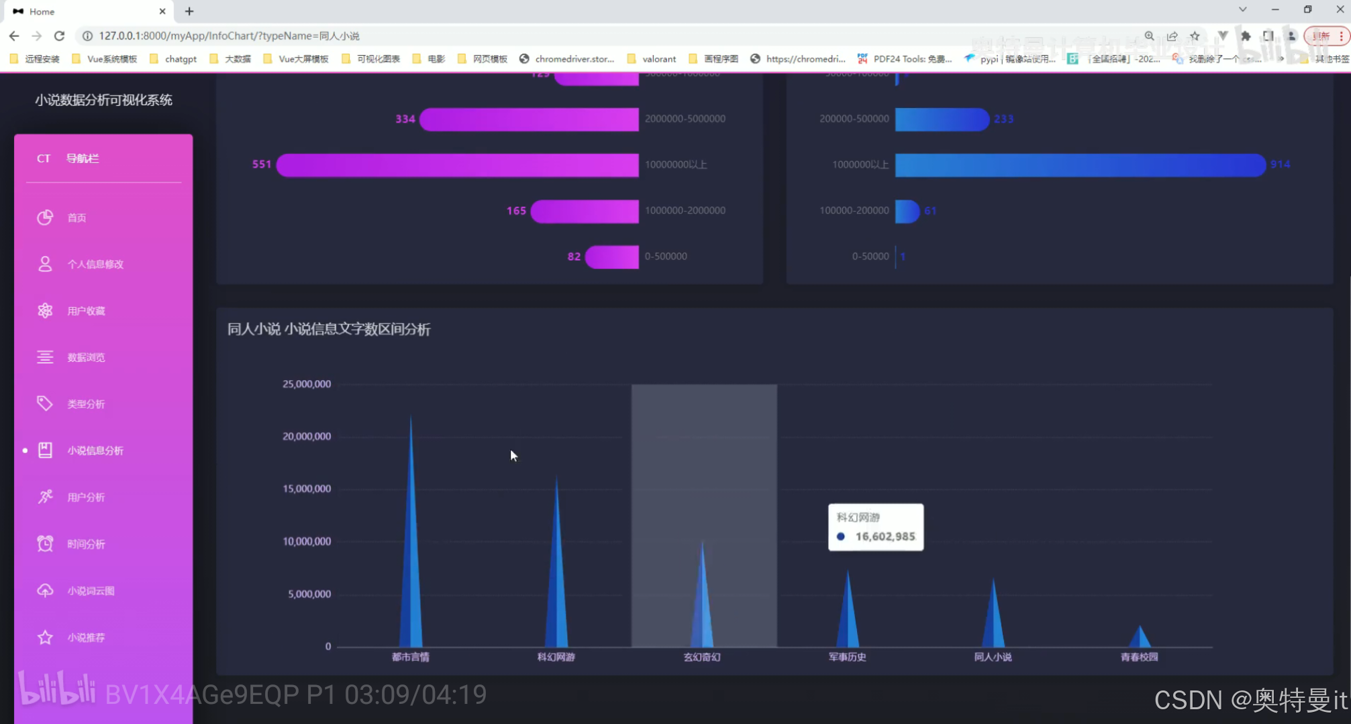Screen dimensions: 1351x724
Task: Click the 数据浏览 list icon
Action: [45, 357]
